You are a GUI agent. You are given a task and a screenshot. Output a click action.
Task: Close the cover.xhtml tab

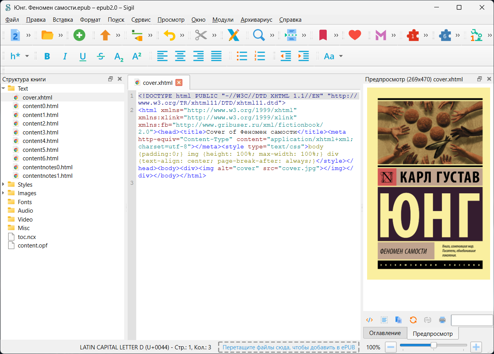179,82
